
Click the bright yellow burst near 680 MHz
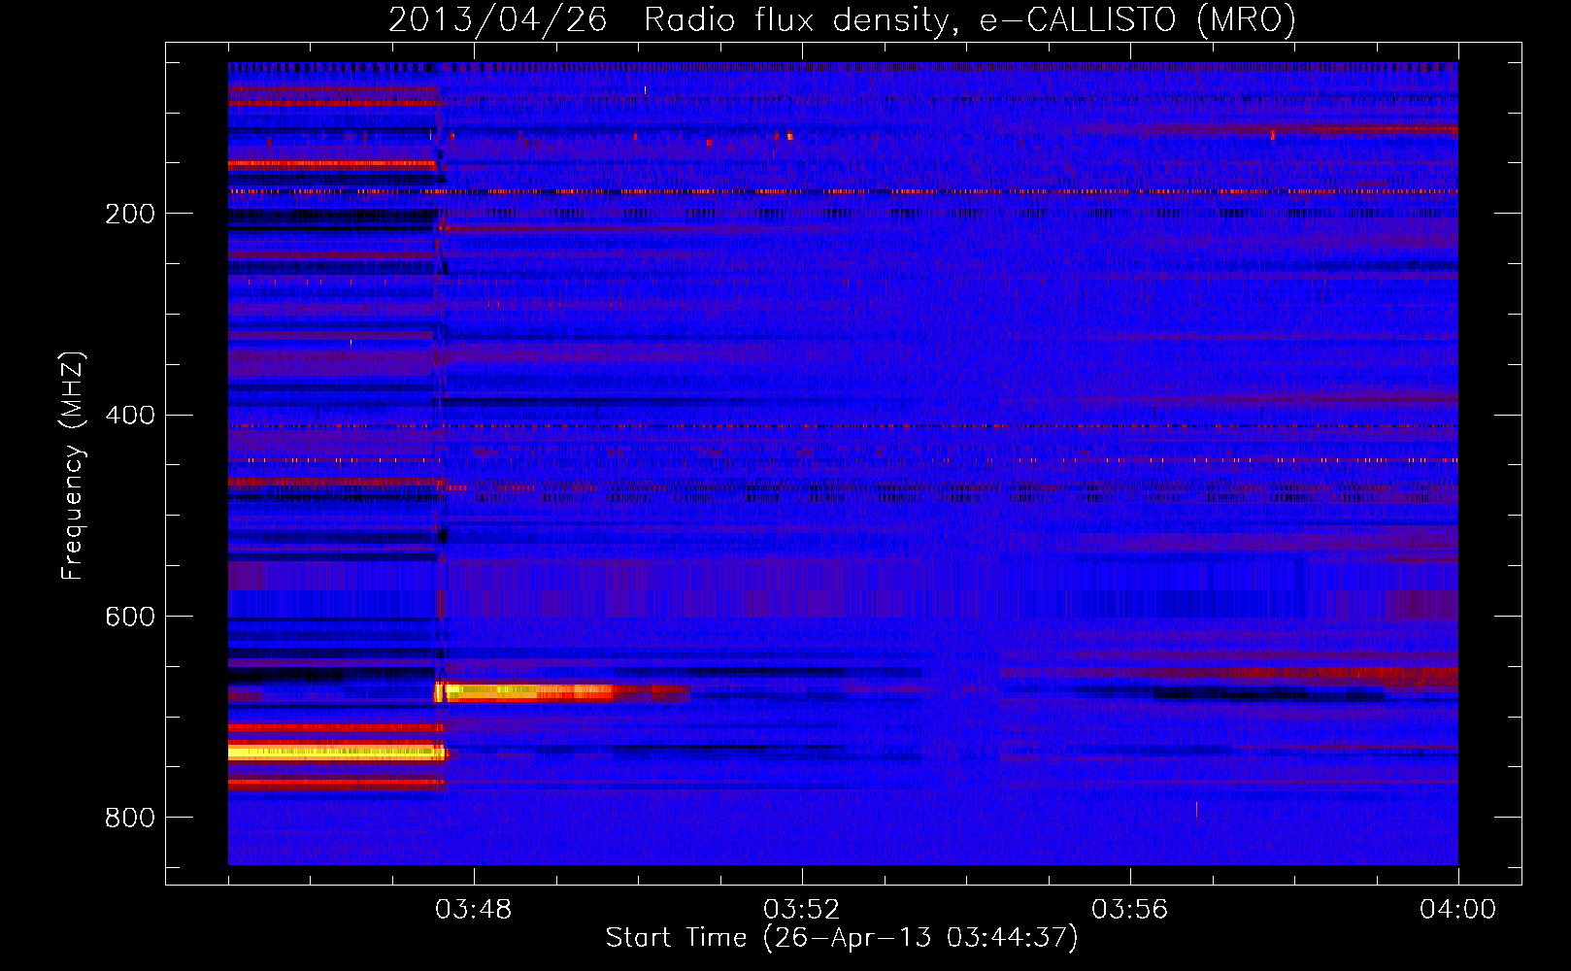524,692
